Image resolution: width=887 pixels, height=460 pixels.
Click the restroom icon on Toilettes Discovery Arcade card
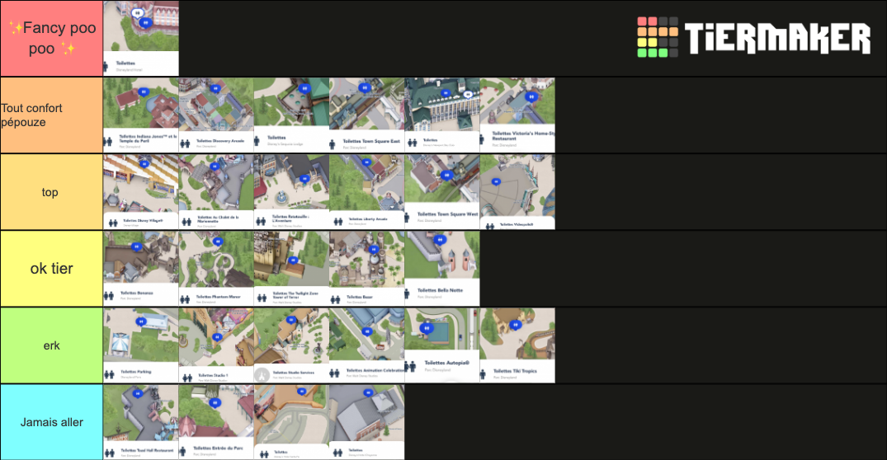click(x=185, y=143)
